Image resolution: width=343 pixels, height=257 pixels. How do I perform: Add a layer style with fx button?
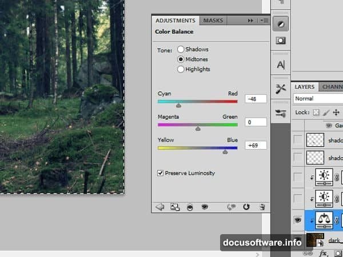(324, 254)
